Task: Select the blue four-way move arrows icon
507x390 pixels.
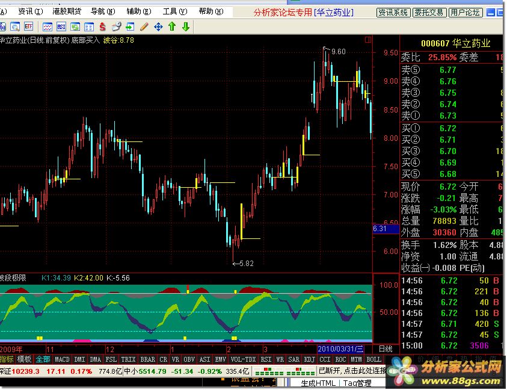Action: 158,27
